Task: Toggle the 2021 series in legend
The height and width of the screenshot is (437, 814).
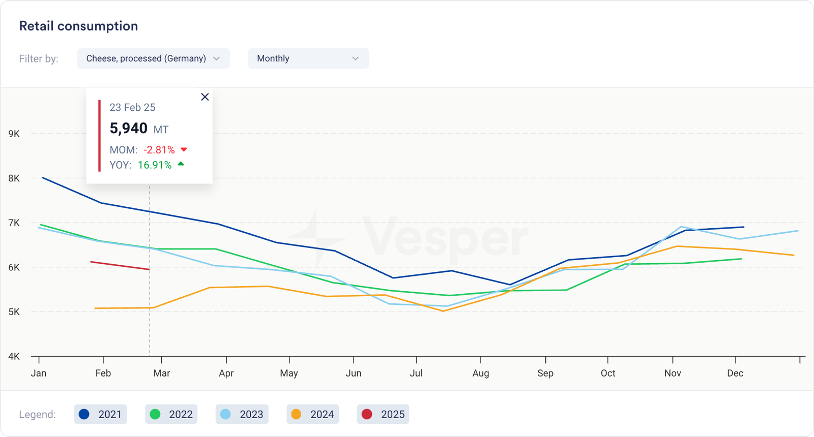Action: point(100,414)
